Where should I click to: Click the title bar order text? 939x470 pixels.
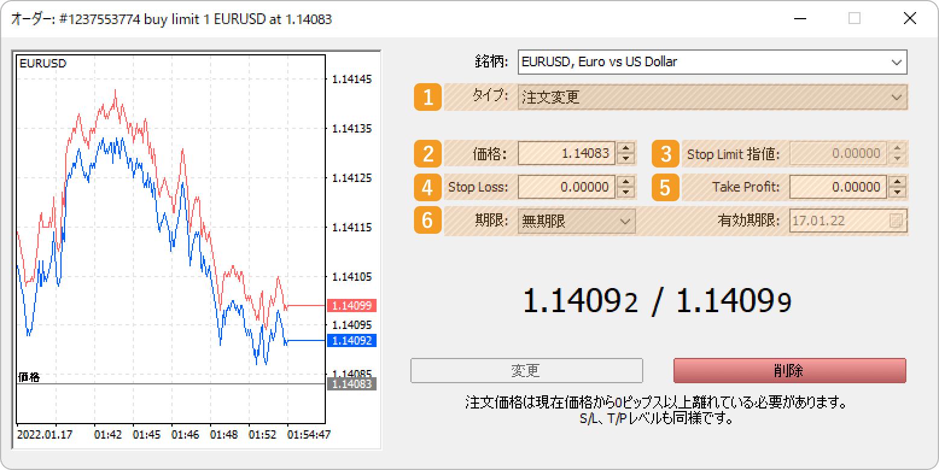tap(171, 19)
